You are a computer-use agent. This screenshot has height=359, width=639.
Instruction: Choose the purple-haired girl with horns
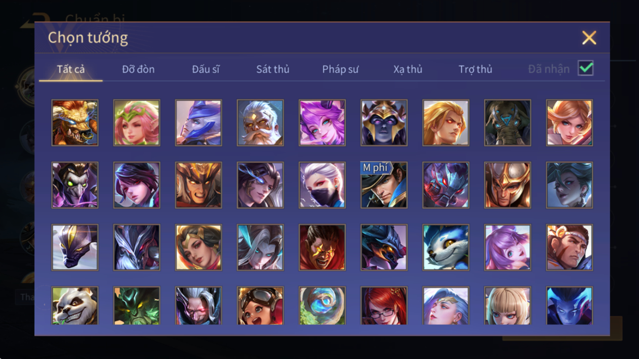(x=322, y=123)
